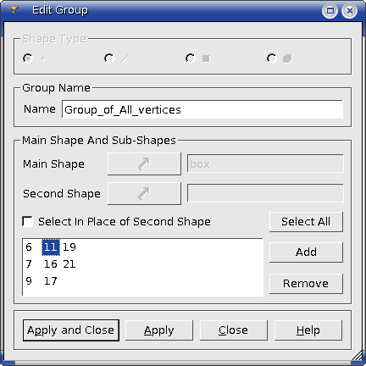Click the Apply and Close button

71,330
